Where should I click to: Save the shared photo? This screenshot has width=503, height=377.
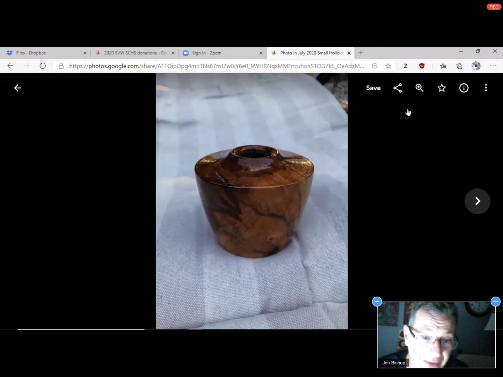pyautogui.click(x=373, y=88)
